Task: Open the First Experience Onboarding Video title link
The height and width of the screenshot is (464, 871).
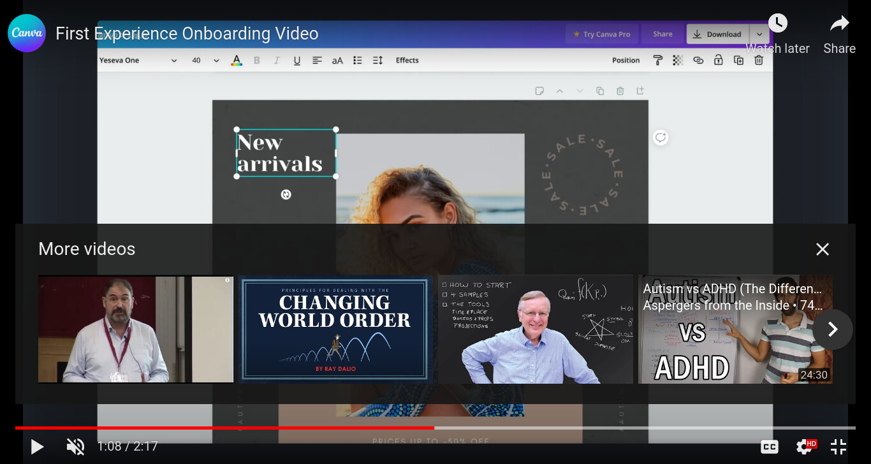Action: pos(187,33)
